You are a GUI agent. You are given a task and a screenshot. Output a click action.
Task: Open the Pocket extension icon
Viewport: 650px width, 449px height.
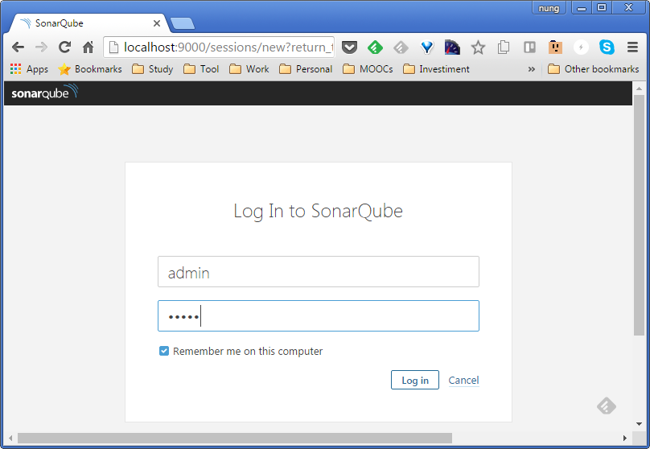[x=349, y=47]
